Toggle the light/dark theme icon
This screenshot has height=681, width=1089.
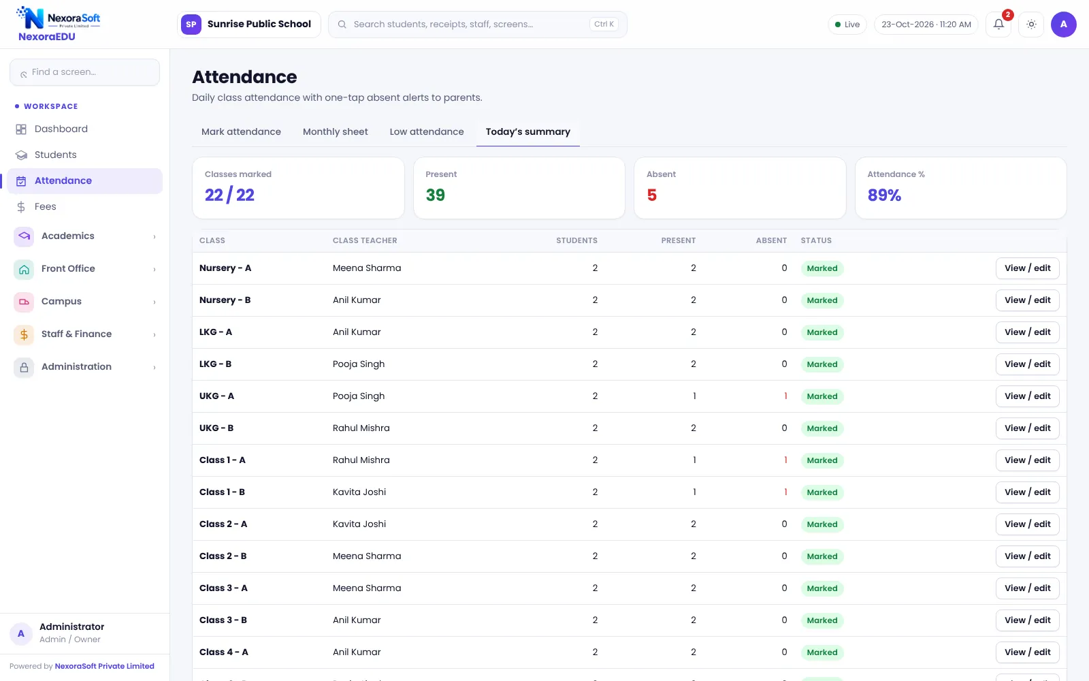coord(1032,25)
